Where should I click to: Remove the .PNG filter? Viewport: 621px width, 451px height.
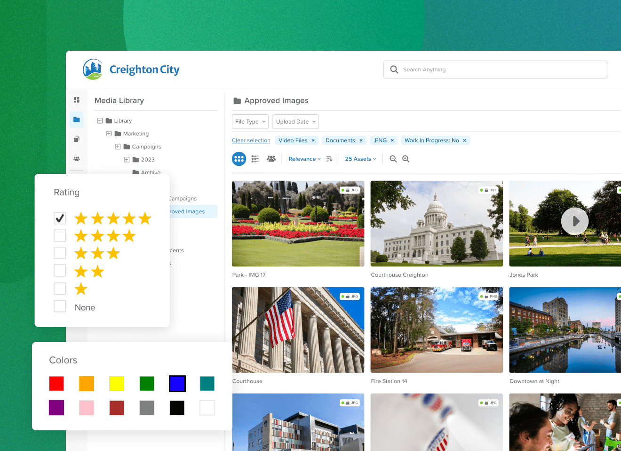[x=392, y=140]
